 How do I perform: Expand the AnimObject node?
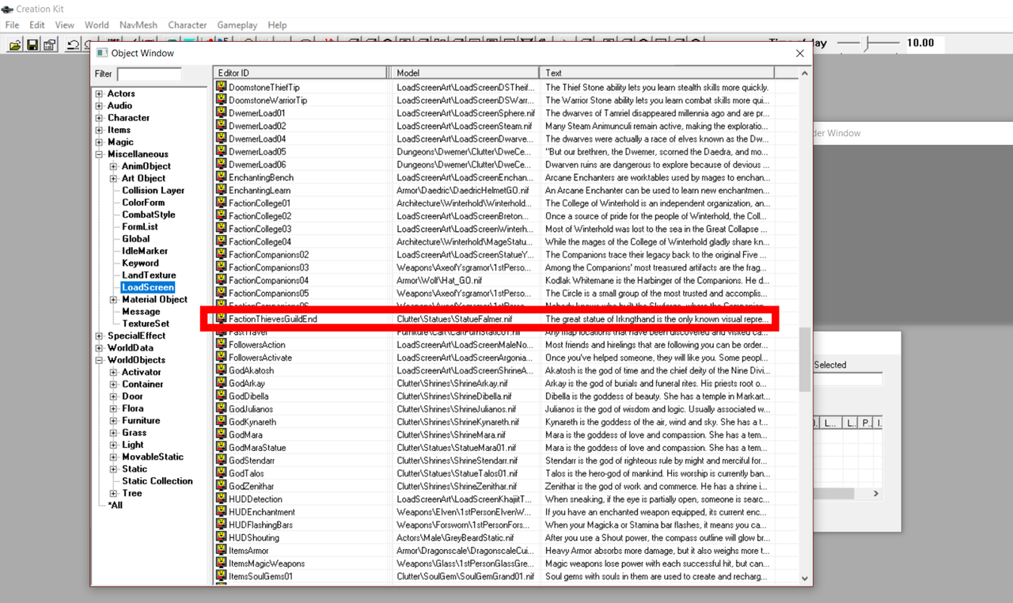click(x=113, y=167)
